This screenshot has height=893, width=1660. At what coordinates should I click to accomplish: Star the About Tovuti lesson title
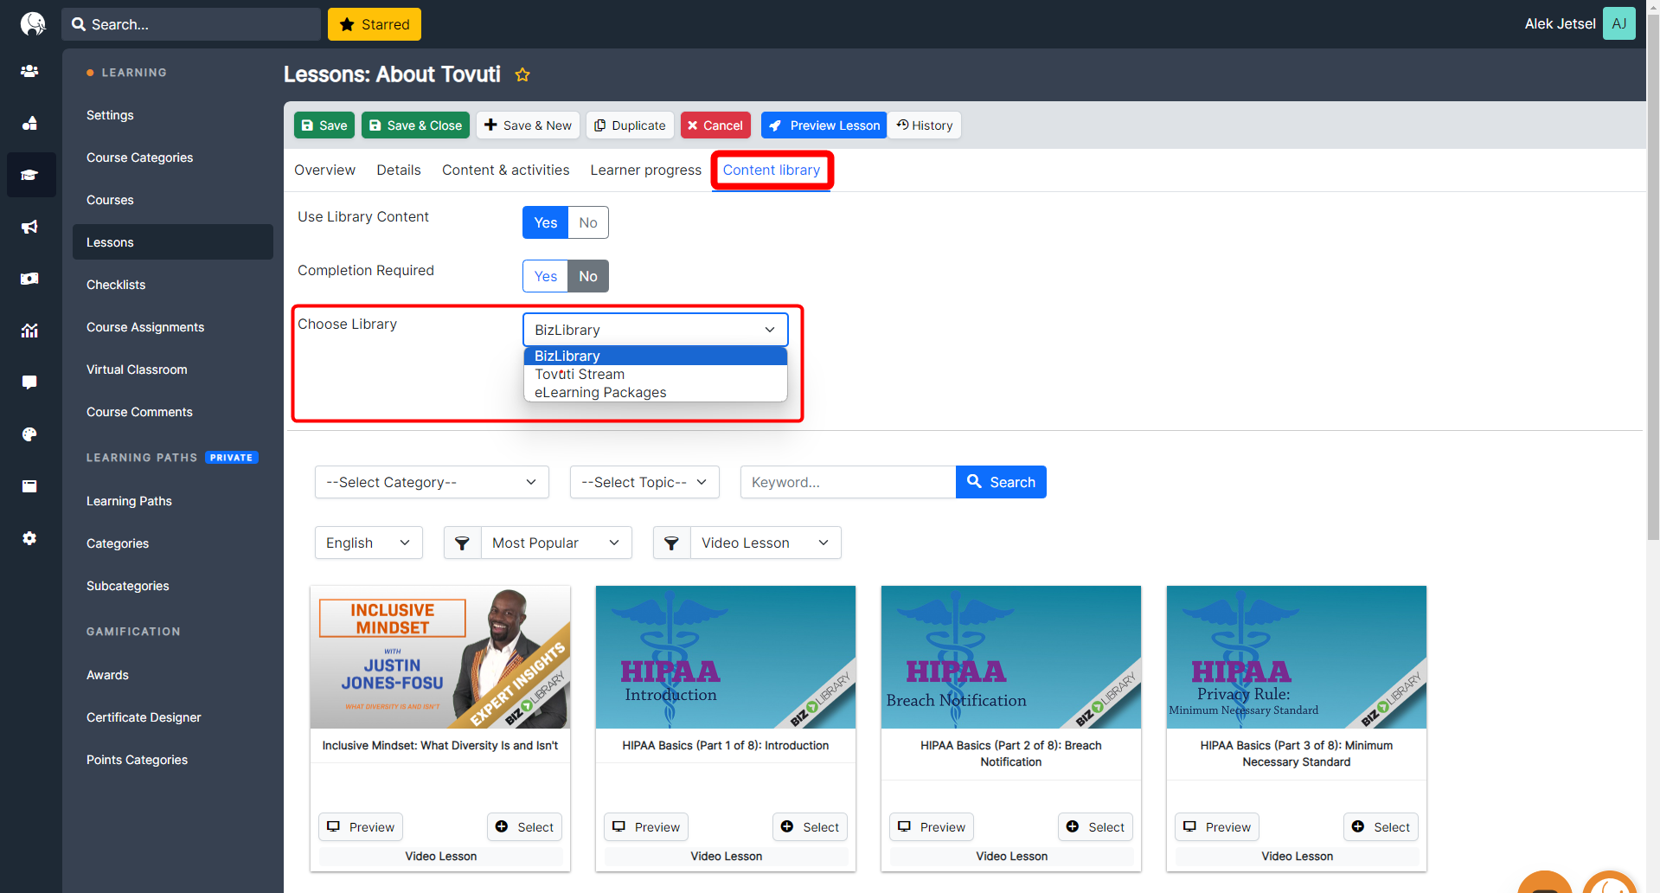[522, 74]
